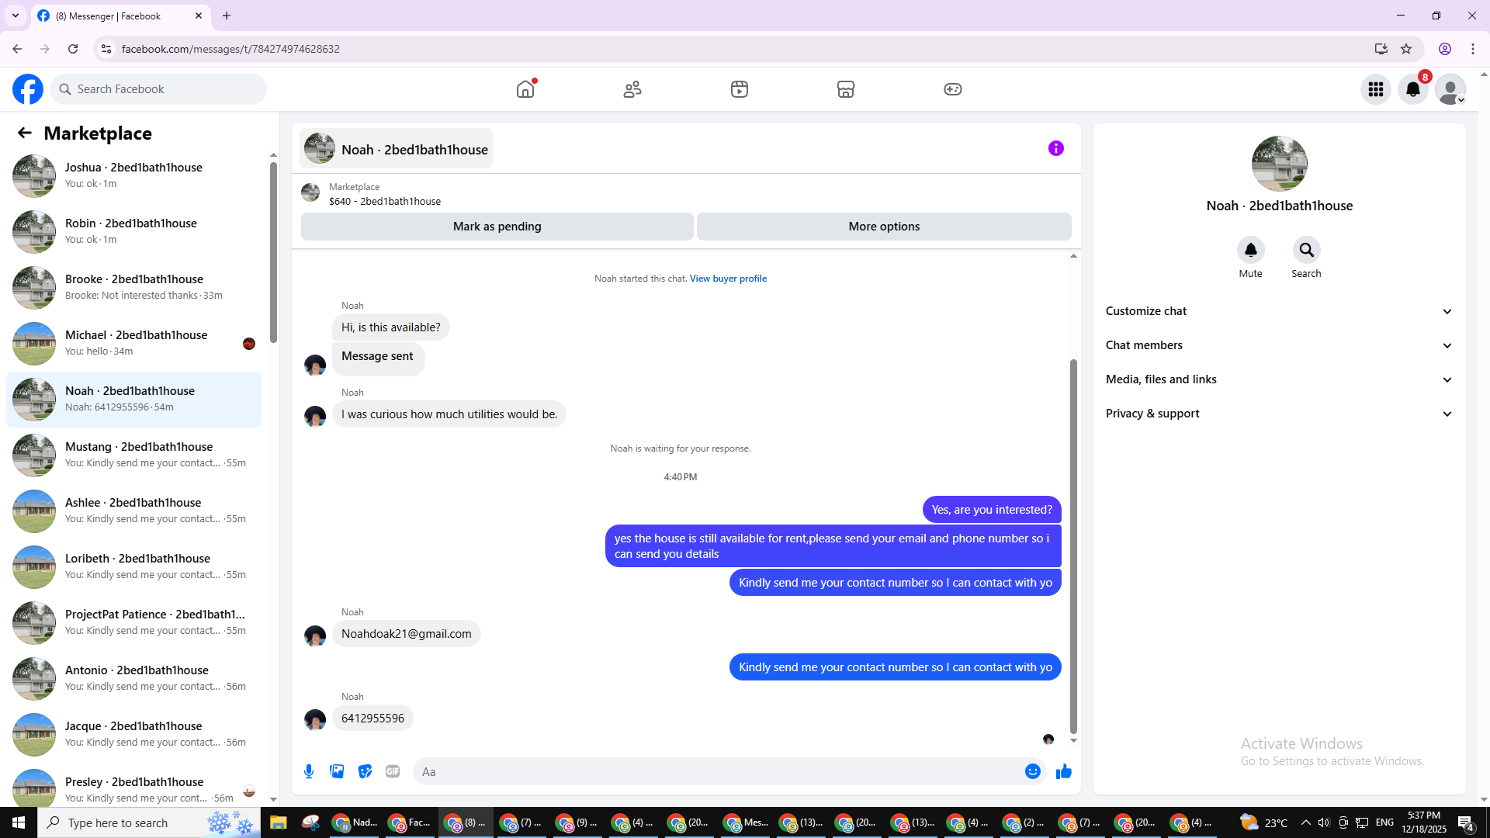This screenshot has height=838, width=1490.
Task: Open the Gaming icon in top navigation
Action: coord(953,89)
